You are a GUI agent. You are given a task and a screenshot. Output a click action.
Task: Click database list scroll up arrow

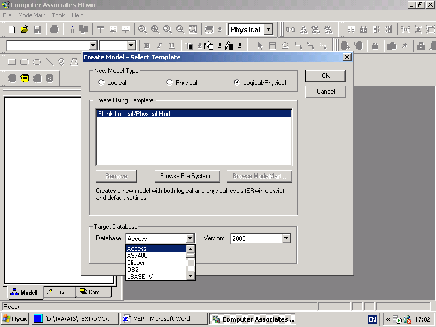190,249
